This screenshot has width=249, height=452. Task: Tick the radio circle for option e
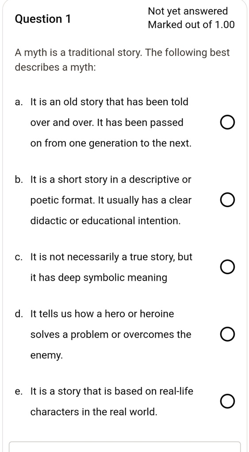pyautogui.click(x=227, y=402)
